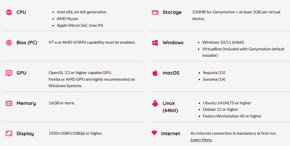Click the Linux penguin icon
This screenshot has width=290, height=146.
(x=155, y=103)
